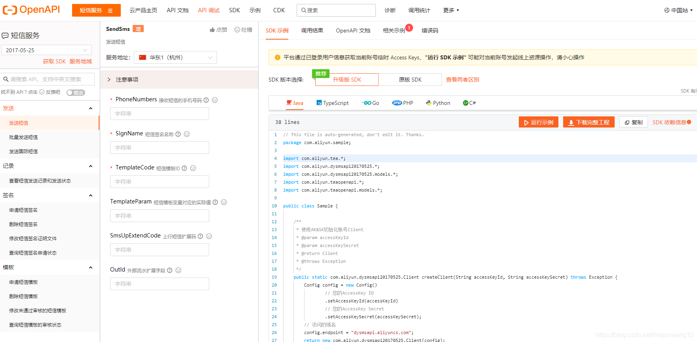Select the Python language tab
Viewport: 697px width, 342px height.
[438, 103]
